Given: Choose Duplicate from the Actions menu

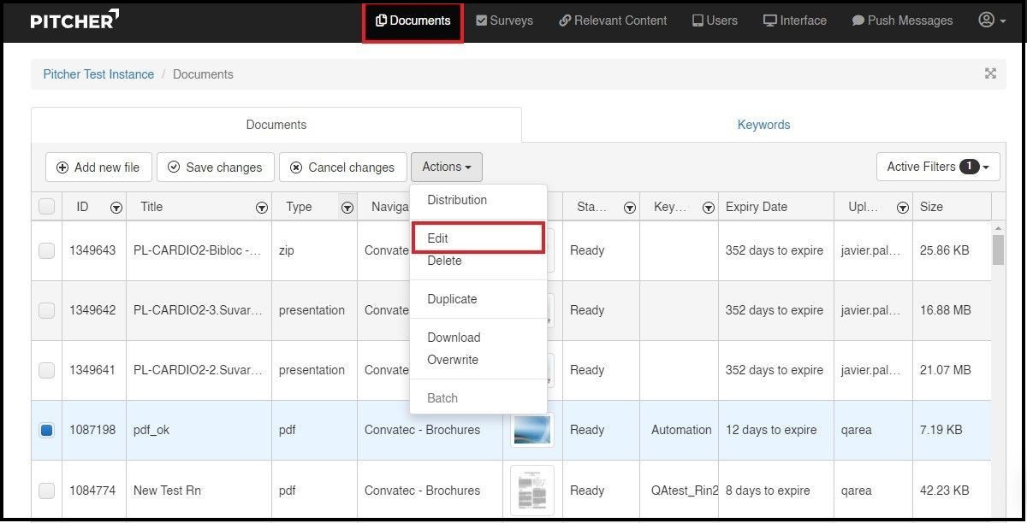Looking at the screenshot, I should click(x=452, y=299).
